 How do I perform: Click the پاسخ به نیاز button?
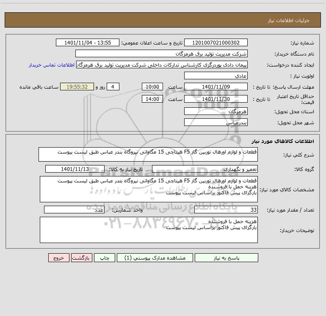coord(227,258)
